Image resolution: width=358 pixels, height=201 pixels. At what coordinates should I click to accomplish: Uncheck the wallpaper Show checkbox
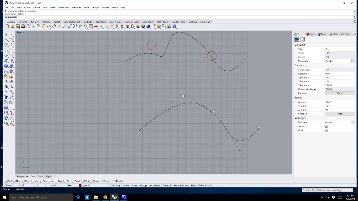[x=326, y=126]
